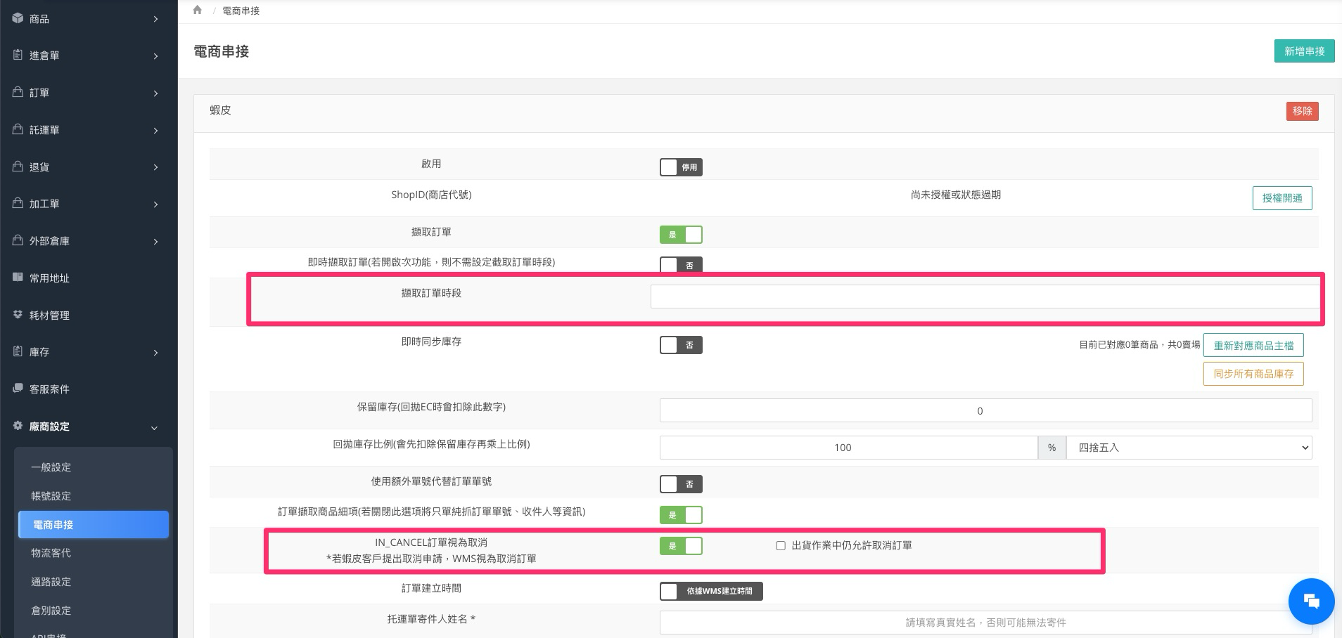The image size is (1342, 638).
Task: Open 物流客代 submenu item
Action: click(x=51, y=553)
